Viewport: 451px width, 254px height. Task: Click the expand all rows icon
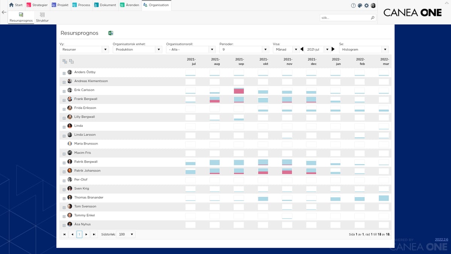[x=65, y=61]
